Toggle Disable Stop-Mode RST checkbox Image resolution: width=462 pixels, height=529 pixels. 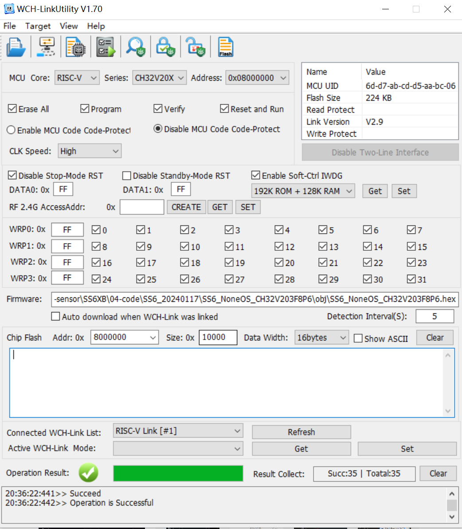pyautogui.click(x=12, y=175)
